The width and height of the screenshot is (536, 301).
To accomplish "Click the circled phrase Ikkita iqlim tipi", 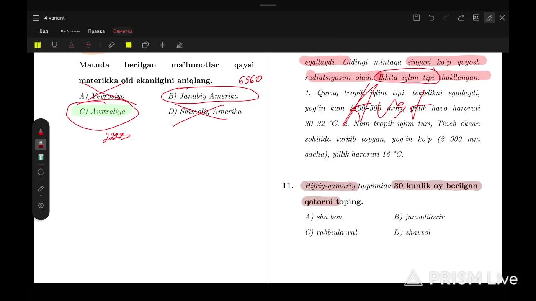I will (x=406, y=77).
